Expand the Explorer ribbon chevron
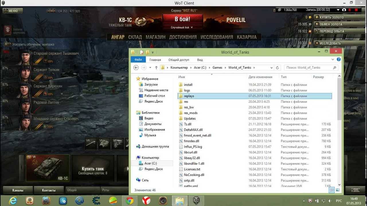The width and height of the screenshot is (367, 206). [333, 60]
